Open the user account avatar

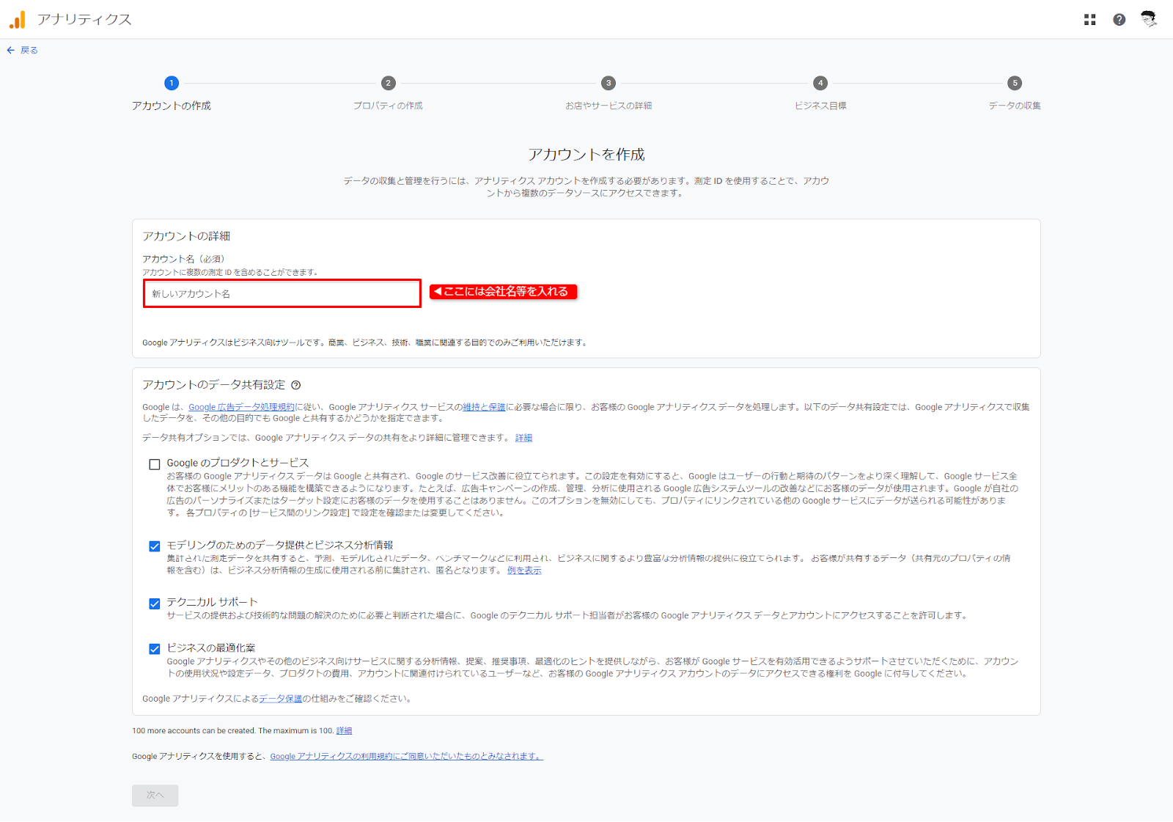pos(1149,20)
